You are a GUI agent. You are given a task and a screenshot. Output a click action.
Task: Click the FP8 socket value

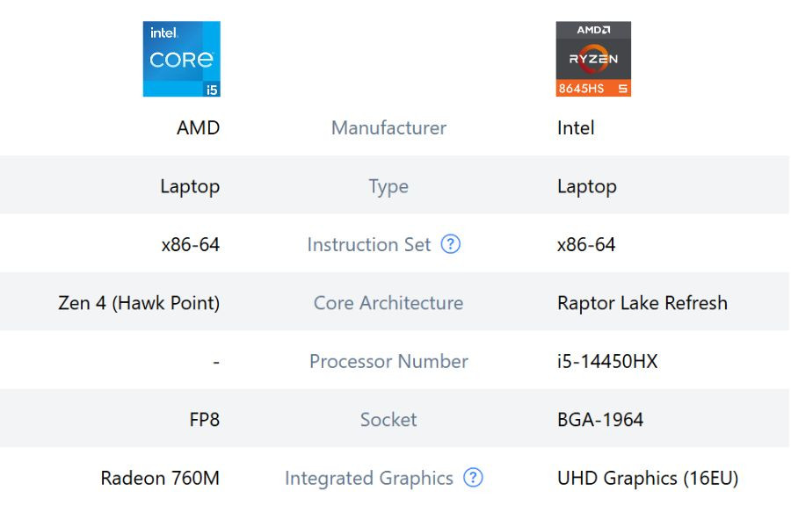click(x=204, y=420)
